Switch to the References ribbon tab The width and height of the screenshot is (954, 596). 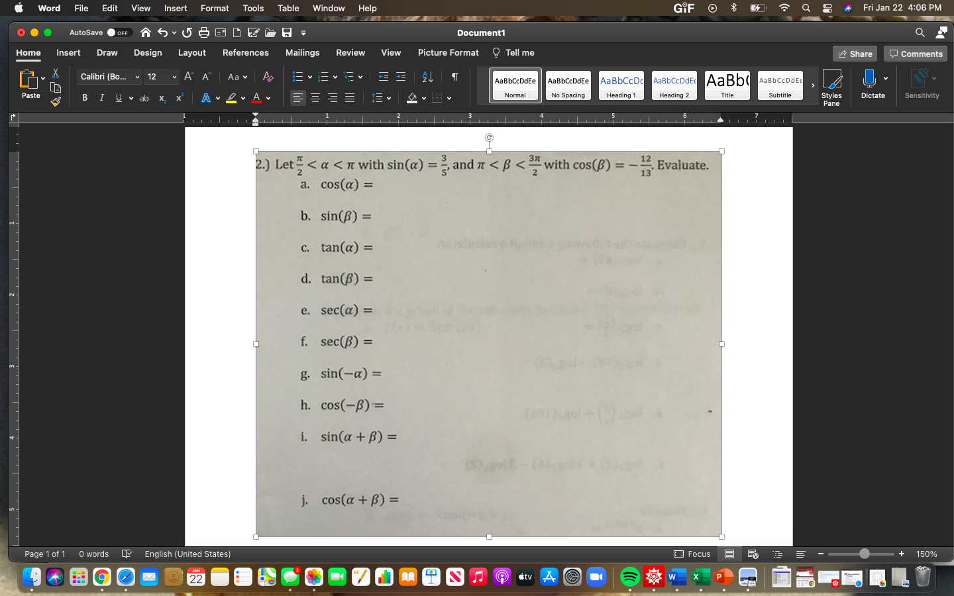(x=246, y=52)
